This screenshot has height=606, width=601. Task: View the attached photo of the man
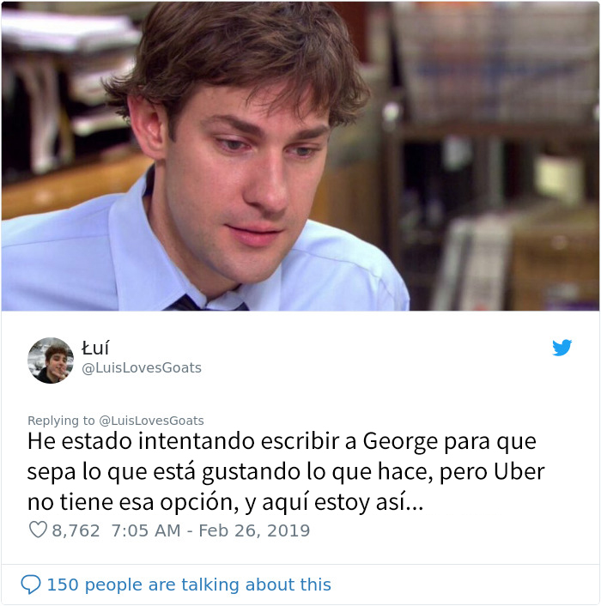[x=300, y=155]
